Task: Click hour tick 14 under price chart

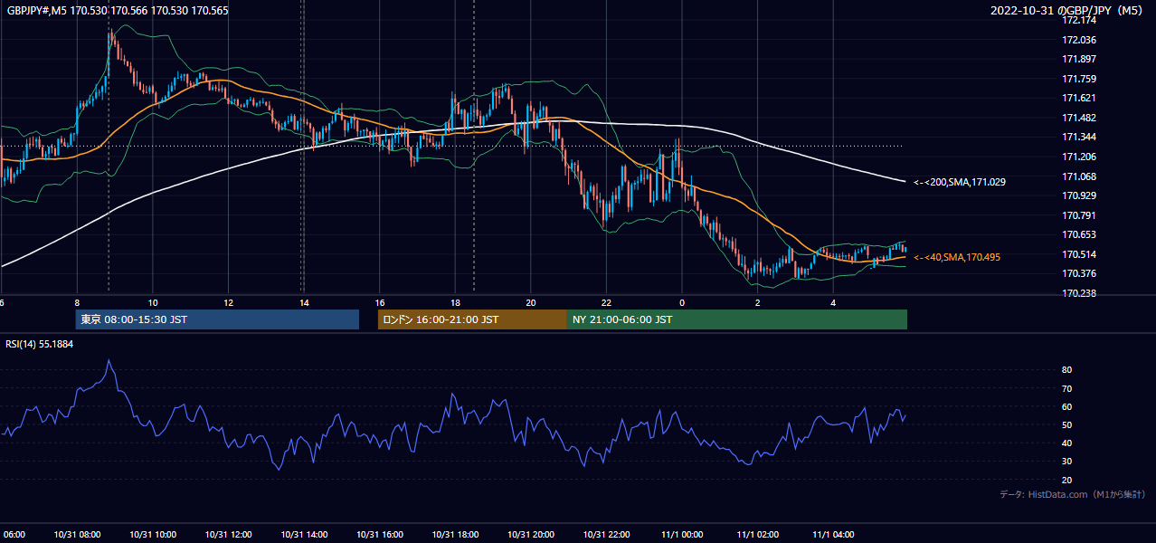Action: point(304,303)
